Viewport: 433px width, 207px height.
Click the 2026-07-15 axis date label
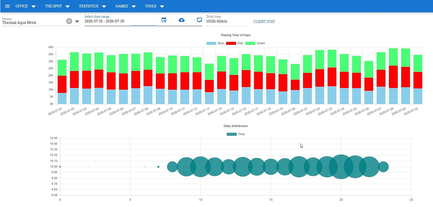tap(226, 110)
